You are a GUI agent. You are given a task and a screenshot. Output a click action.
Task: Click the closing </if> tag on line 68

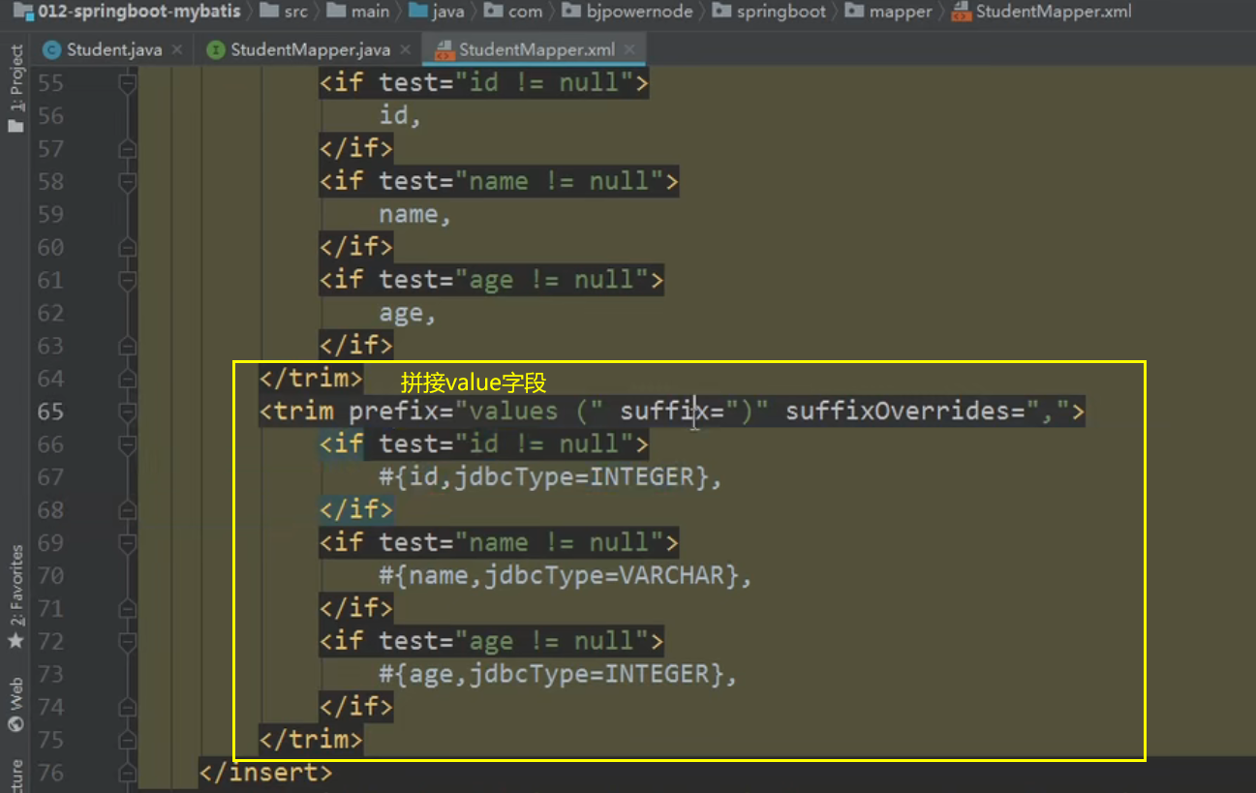(356, 509)
